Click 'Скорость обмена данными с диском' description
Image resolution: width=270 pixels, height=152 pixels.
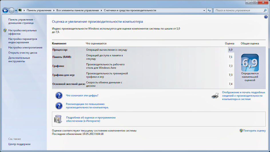(104, 84)
